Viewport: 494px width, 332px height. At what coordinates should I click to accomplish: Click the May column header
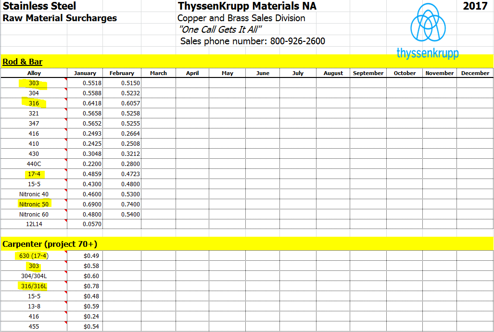coord(228,73)
